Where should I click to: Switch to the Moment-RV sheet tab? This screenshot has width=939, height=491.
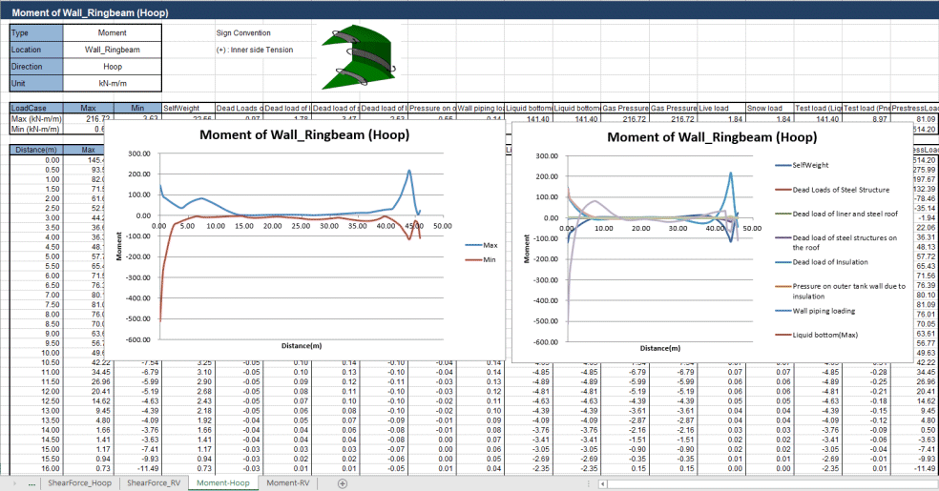287,483
